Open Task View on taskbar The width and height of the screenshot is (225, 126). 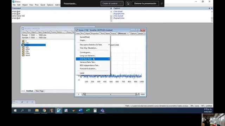[x=30, y=111]
